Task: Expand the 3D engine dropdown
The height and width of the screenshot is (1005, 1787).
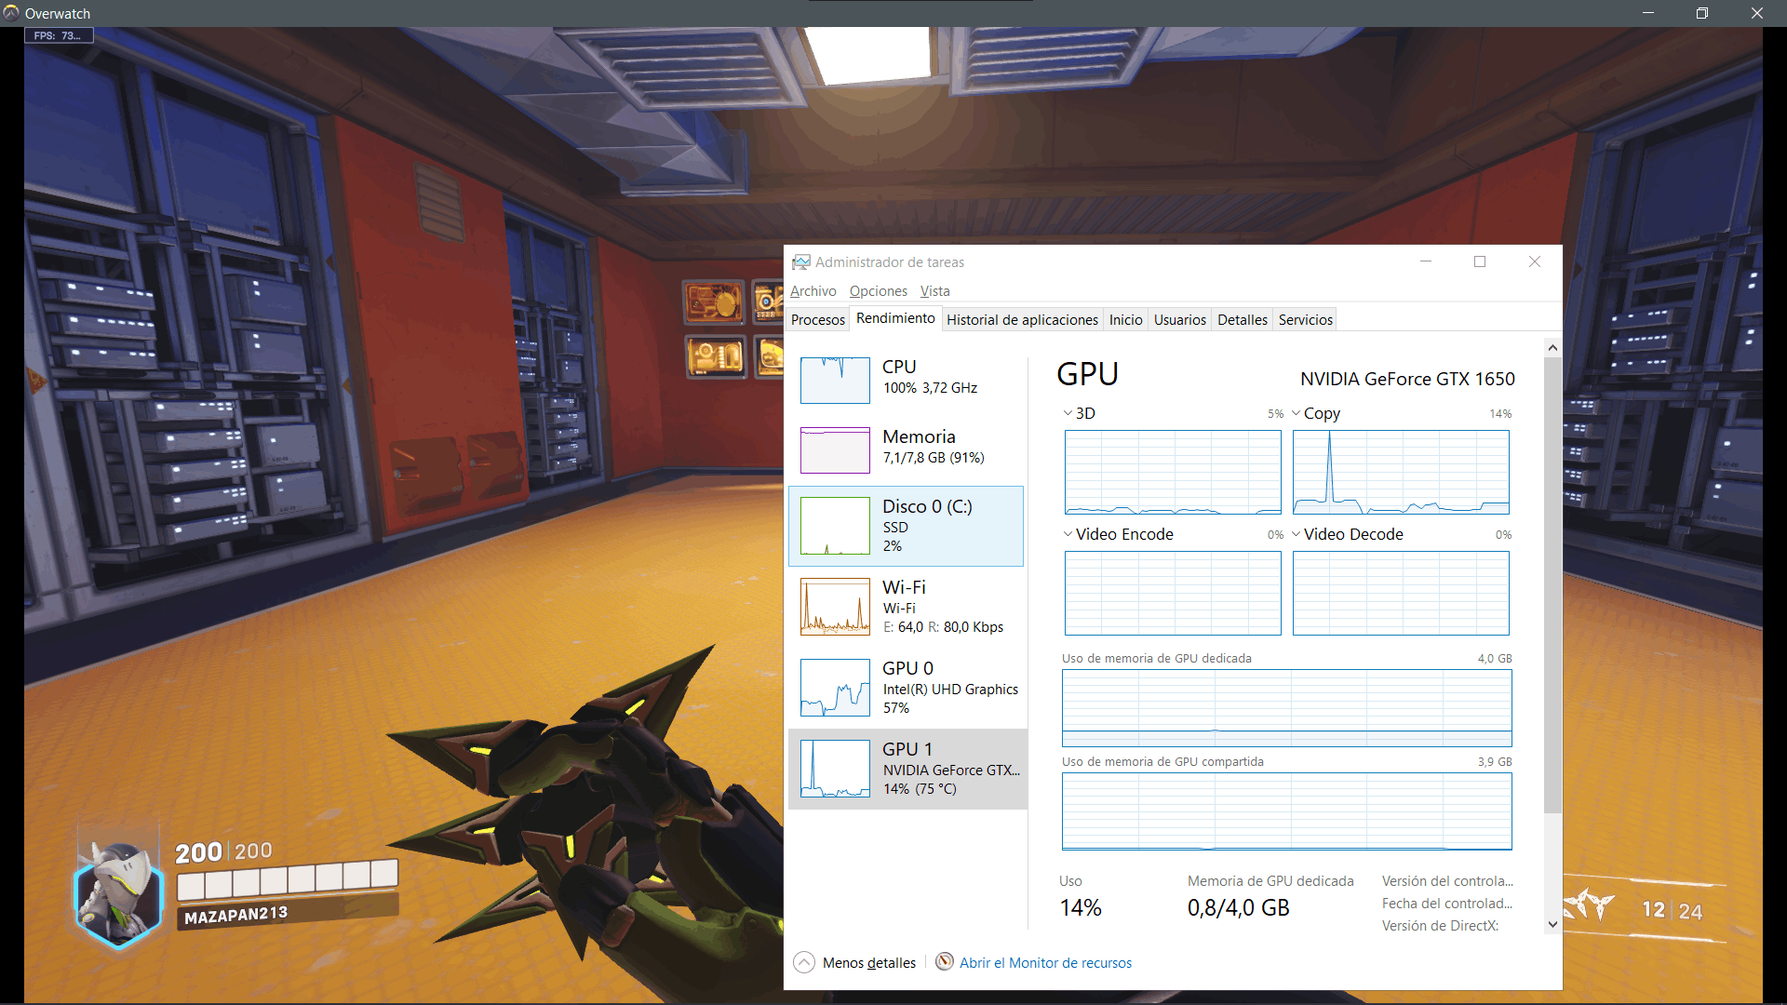Action: coord(1068,413)
